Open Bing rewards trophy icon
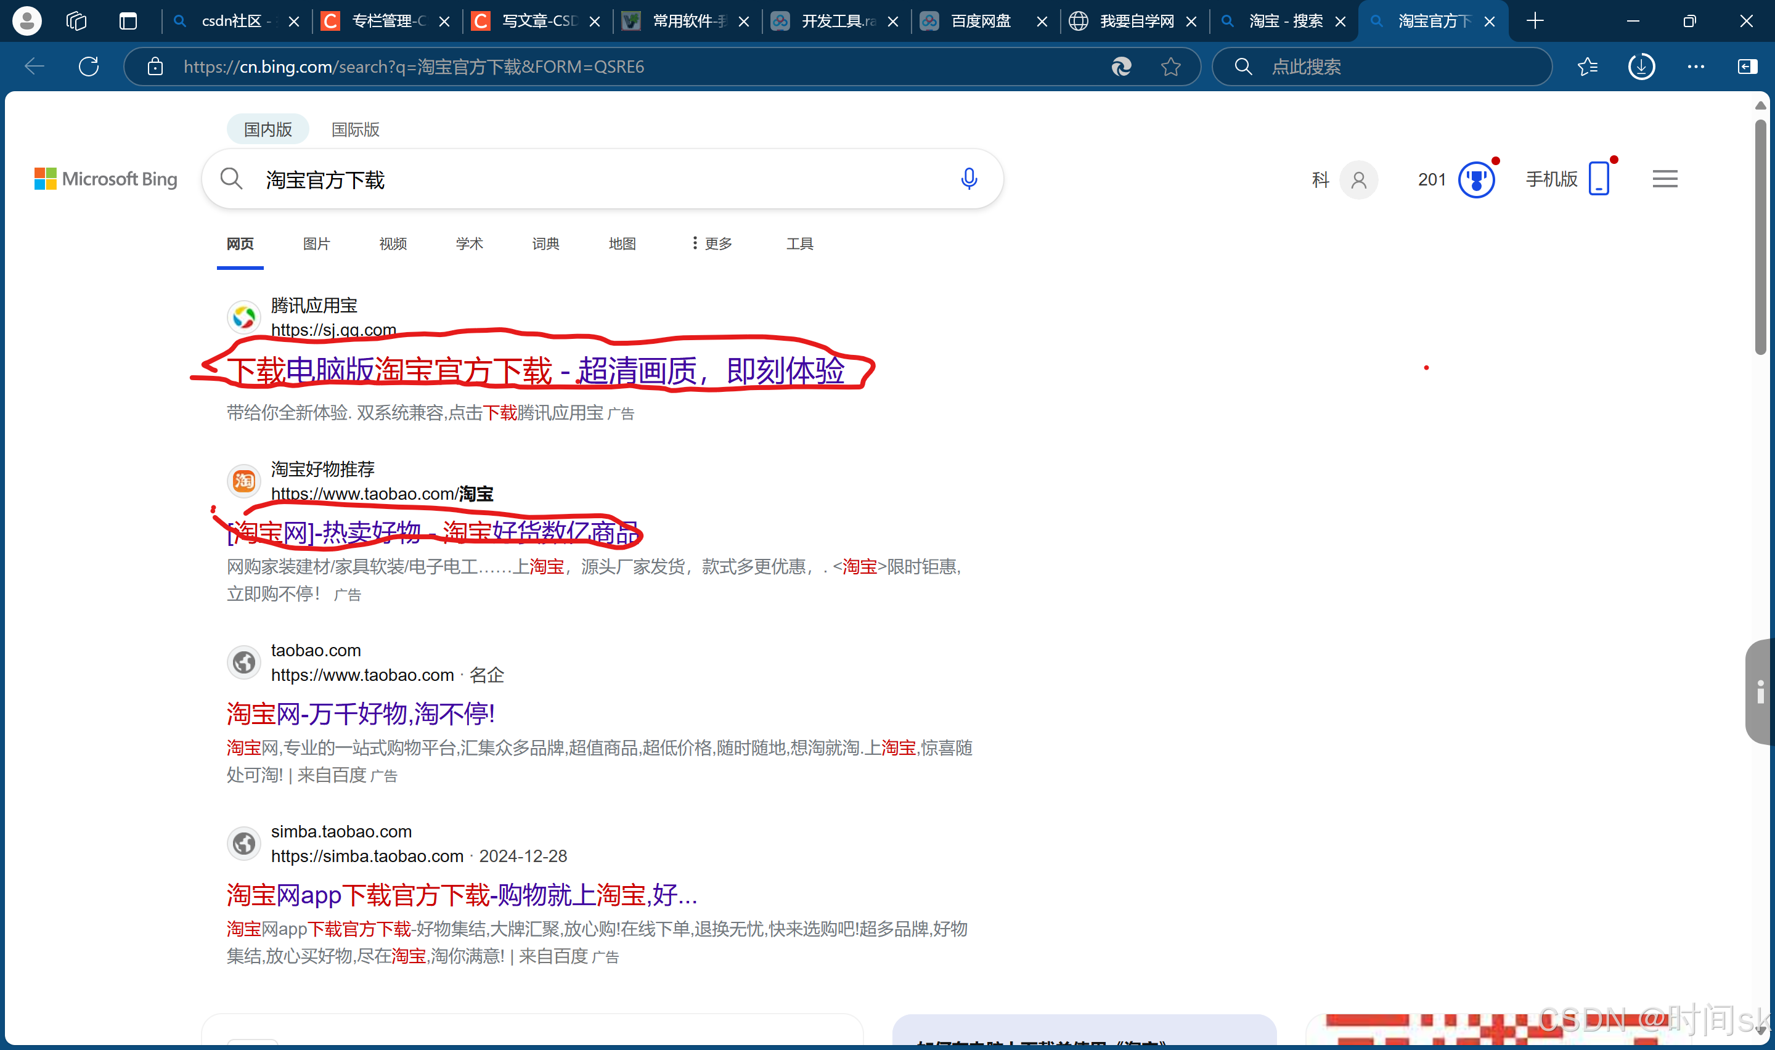 [x=1475, y=180]
